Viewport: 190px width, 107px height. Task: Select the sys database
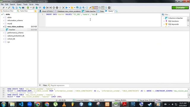tap(9, 42)
